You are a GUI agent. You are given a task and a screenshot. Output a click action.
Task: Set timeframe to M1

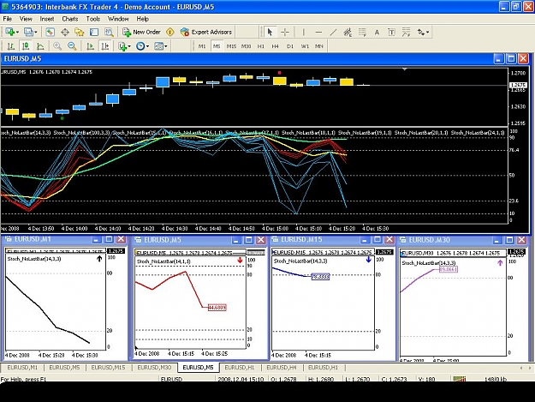tap(202, 46)
